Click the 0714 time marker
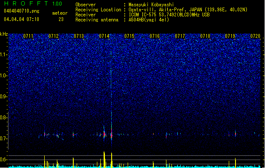The width and height of the screenshot is (265, 168). 104,36
